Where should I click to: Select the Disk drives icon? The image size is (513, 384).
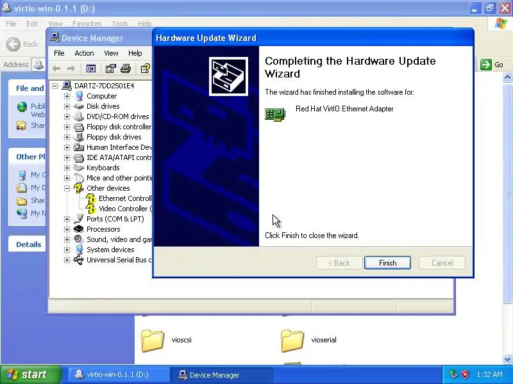79,106
